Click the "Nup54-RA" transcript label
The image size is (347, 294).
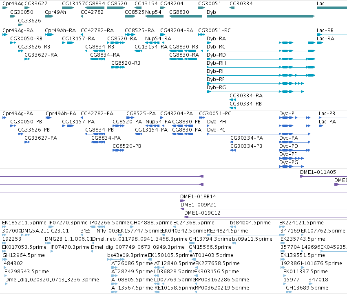pyautogui.click(x=158, y=39)
